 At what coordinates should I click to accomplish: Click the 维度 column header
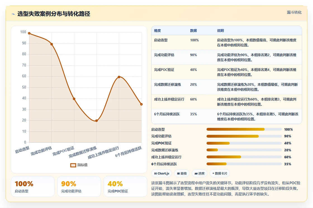(x=157, y=30)
